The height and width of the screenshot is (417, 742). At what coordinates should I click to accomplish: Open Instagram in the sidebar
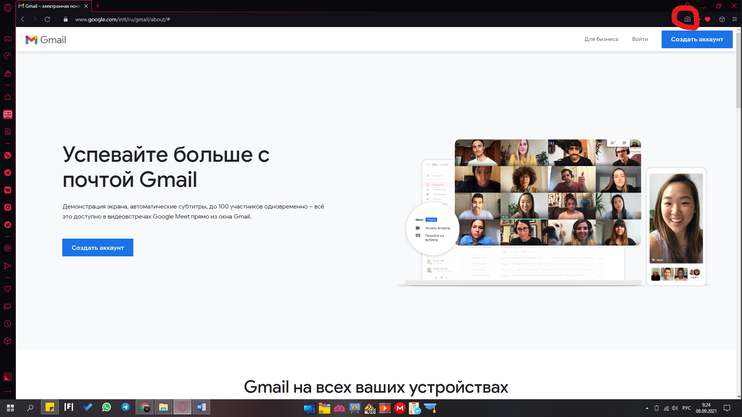coord(8,207)
